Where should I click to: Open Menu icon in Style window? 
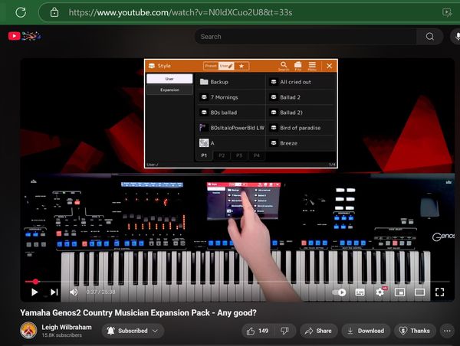point(312,66)
